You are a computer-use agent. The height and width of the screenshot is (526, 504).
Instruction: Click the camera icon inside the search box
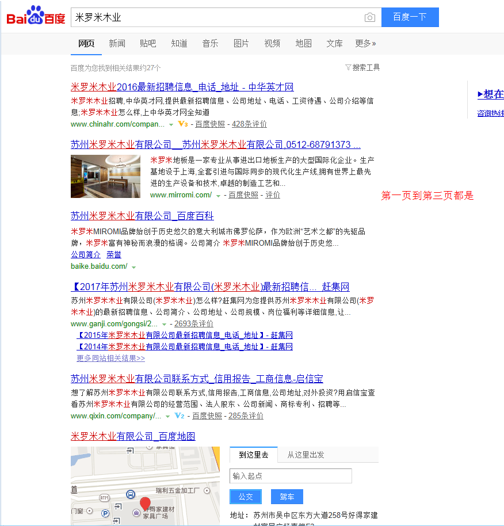(369, 17)
